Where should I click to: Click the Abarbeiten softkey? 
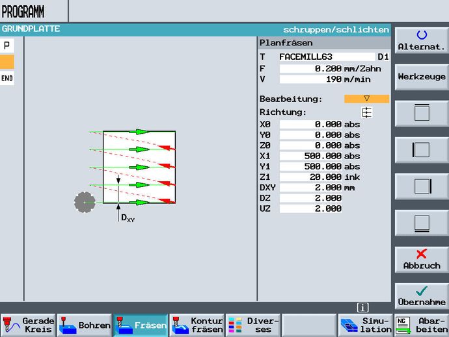pos(422,325)
